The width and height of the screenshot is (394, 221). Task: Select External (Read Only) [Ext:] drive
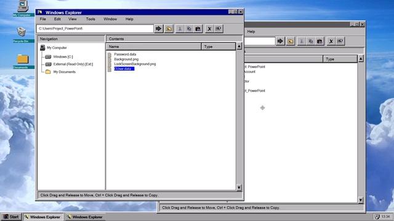pos(73,64)
